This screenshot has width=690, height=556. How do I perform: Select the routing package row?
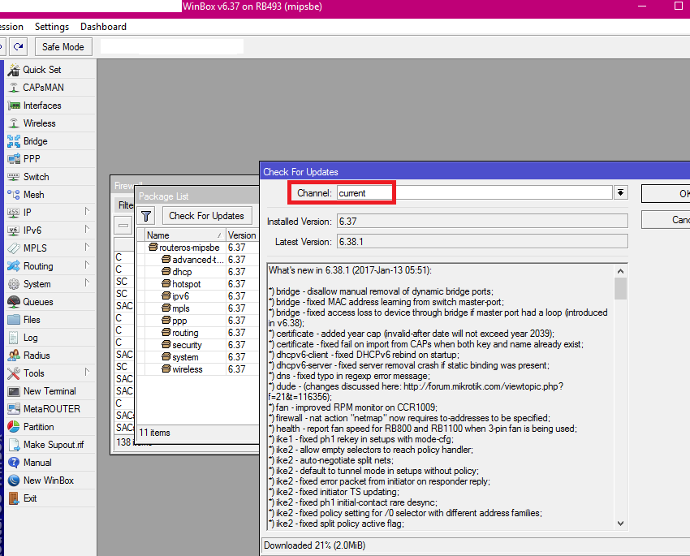197,333
